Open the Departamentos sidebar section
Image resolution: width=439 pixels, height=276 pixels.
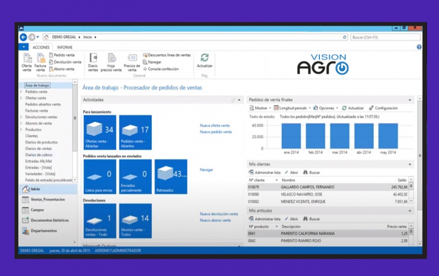(48, 231)
